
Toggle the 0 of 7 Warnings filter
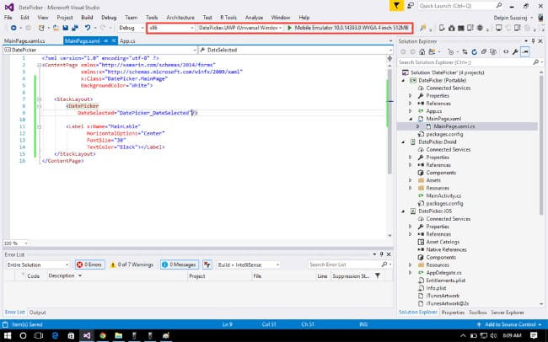[134, 265]
